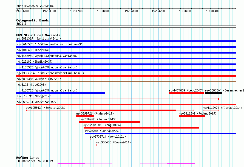
Task: Select the nsv3399726 (Audano2019) label
Action: click(95, 113)
